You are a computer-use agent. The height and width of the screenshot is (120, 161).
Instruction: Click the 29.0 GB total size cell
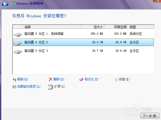click(97, 42)
